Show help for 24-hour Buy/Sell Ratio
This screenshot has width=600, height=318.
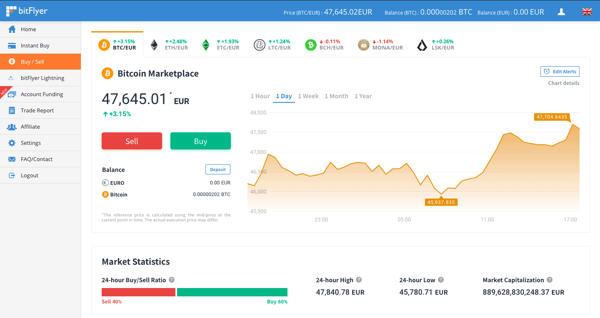[172, 280]
